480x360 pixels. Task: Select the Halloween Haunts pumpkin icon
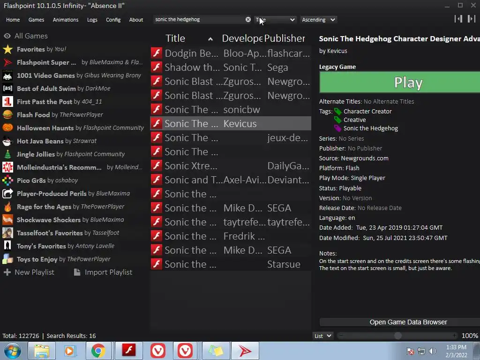click(7, 128)
